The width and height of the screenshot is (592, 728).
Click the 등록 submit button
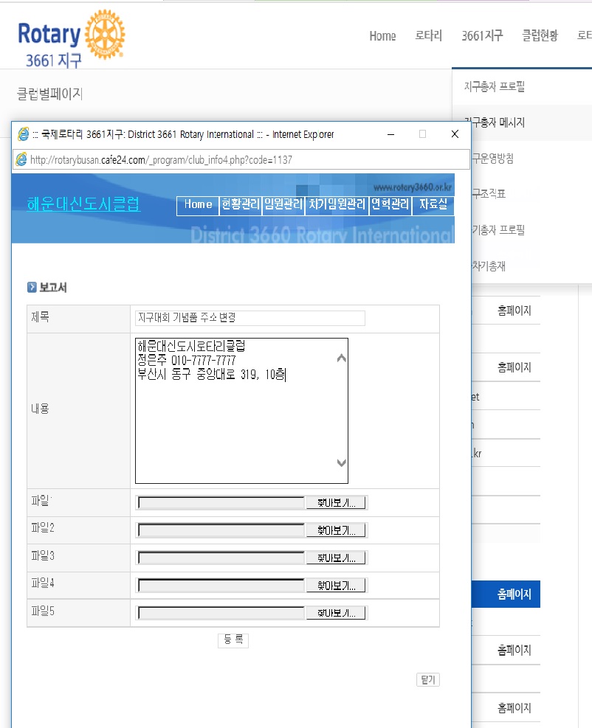point(233,640)
